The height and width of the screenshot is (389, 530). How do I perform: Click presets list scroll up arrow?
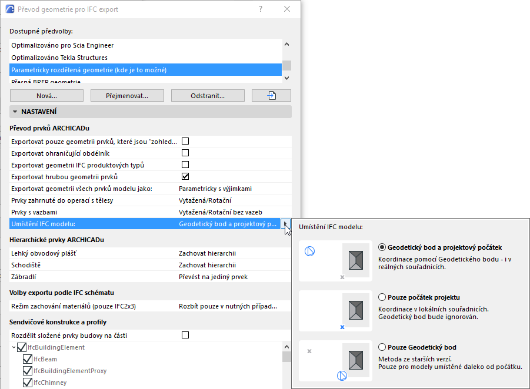pos(286,44)
